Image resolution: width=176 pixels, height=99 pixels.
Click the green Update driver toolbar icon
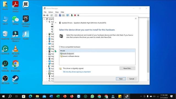[72, 15]
